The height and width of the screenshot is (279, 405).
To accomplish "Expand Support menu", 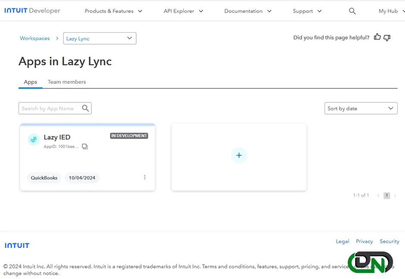I will 307,11.
